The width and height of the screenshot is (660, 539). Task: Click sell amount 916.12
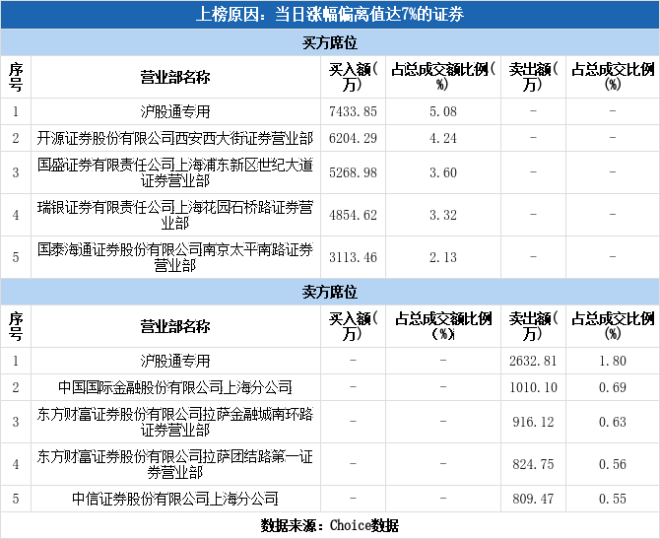coord(533,422)
